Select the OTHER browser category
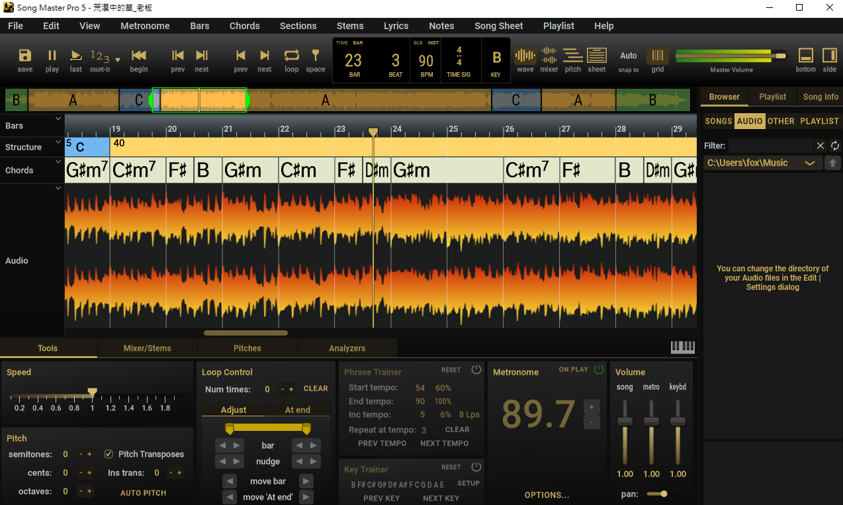Viewport: 843px width, 505px height. point(781,121)
